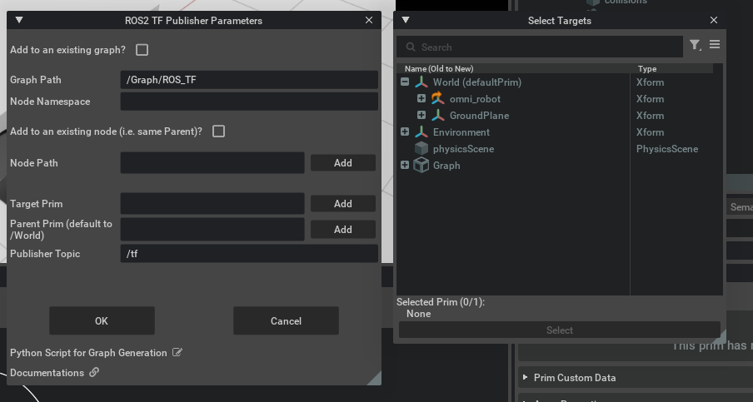Click the 'Python Script for Graph Generation' label
Screen dimensions: 753x402
(x=88, y=353)
